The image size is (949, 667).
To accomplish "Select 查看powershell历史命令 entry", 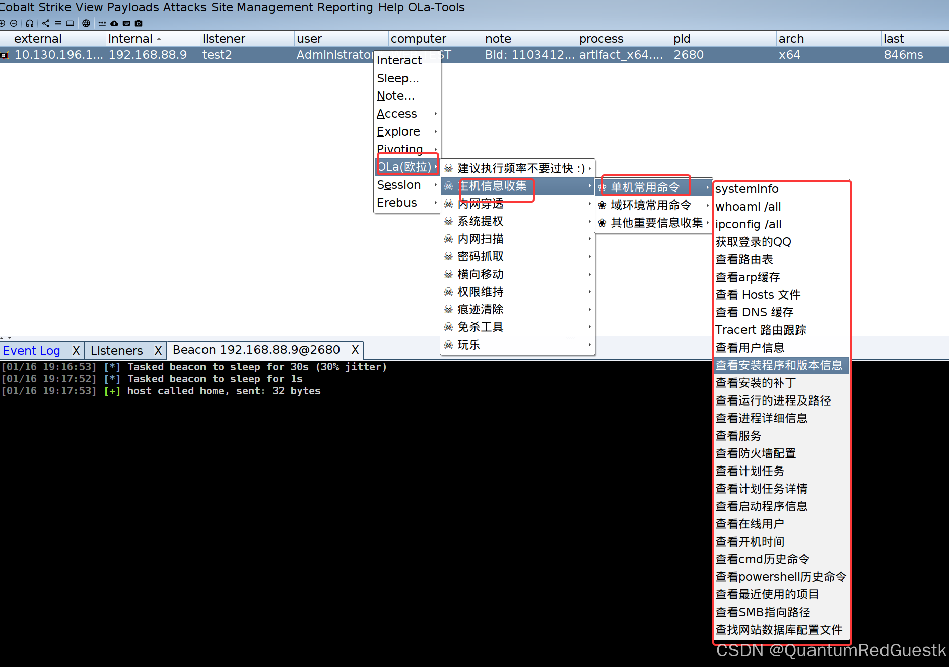I will [781, 577].
